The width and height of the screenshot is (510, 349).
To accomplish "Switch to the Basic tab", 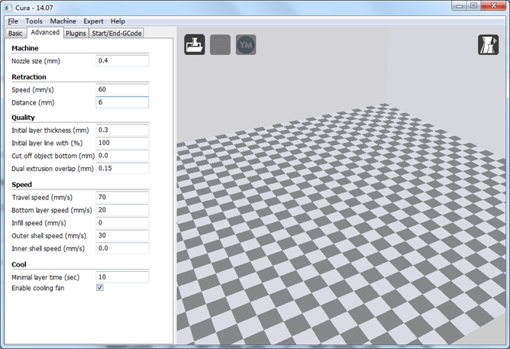I will click(15, 34).
